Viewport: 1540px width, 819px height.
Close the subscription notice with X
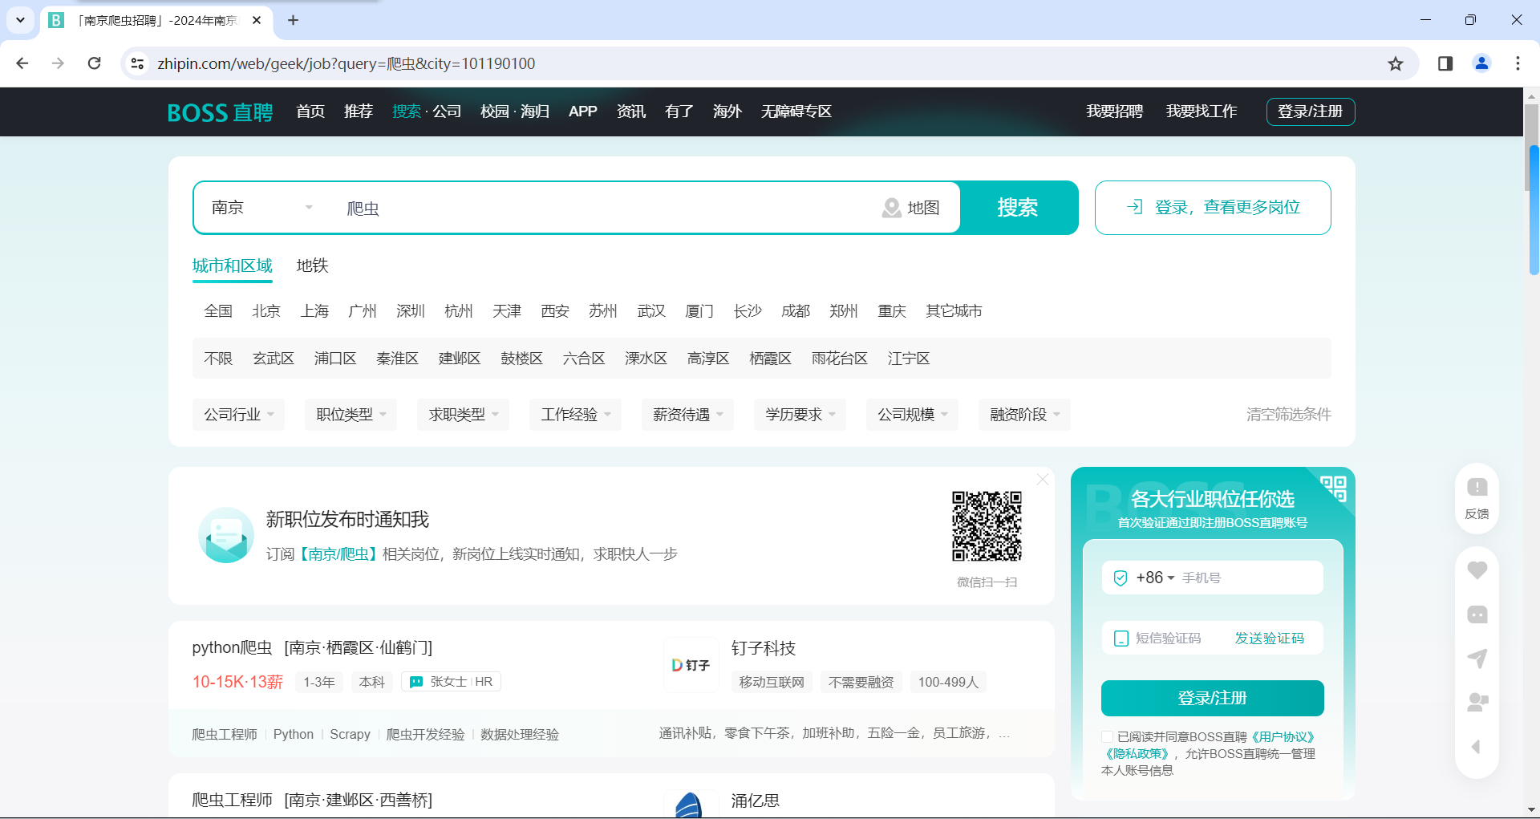1042,479
